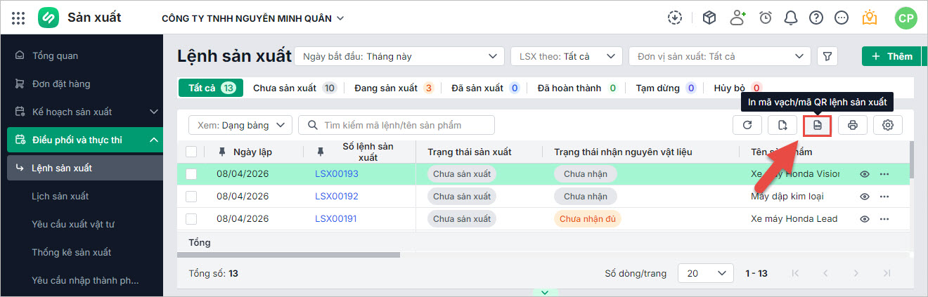
Task: Click the export file icon in toolbar
Action: click(x=782, y=126)
